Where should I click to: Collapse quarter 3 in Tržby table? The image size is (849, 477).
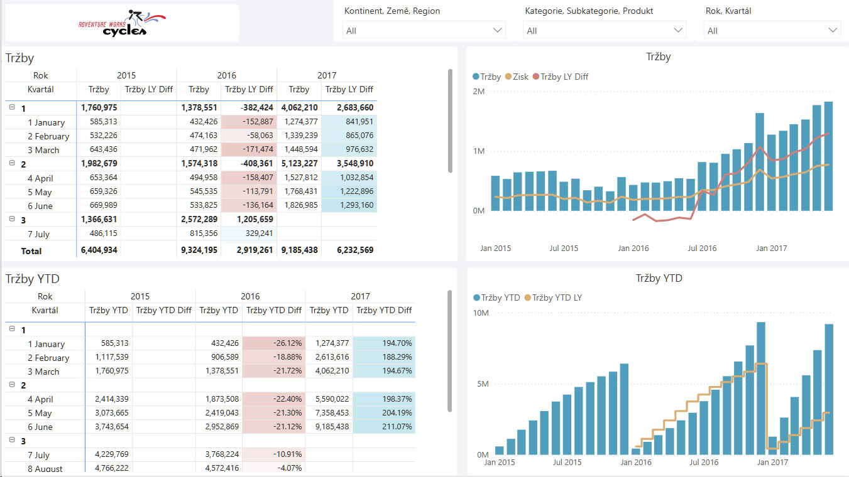12,219
